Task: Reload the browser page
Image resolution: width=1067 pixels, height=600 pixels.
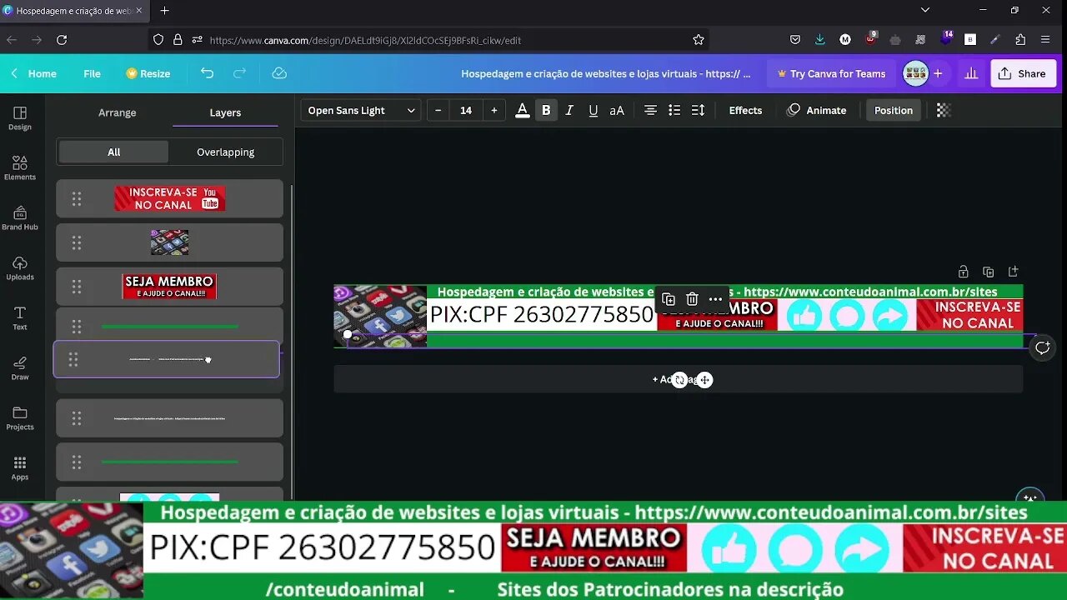Action: pyautogui.click(x=62, y=40)
